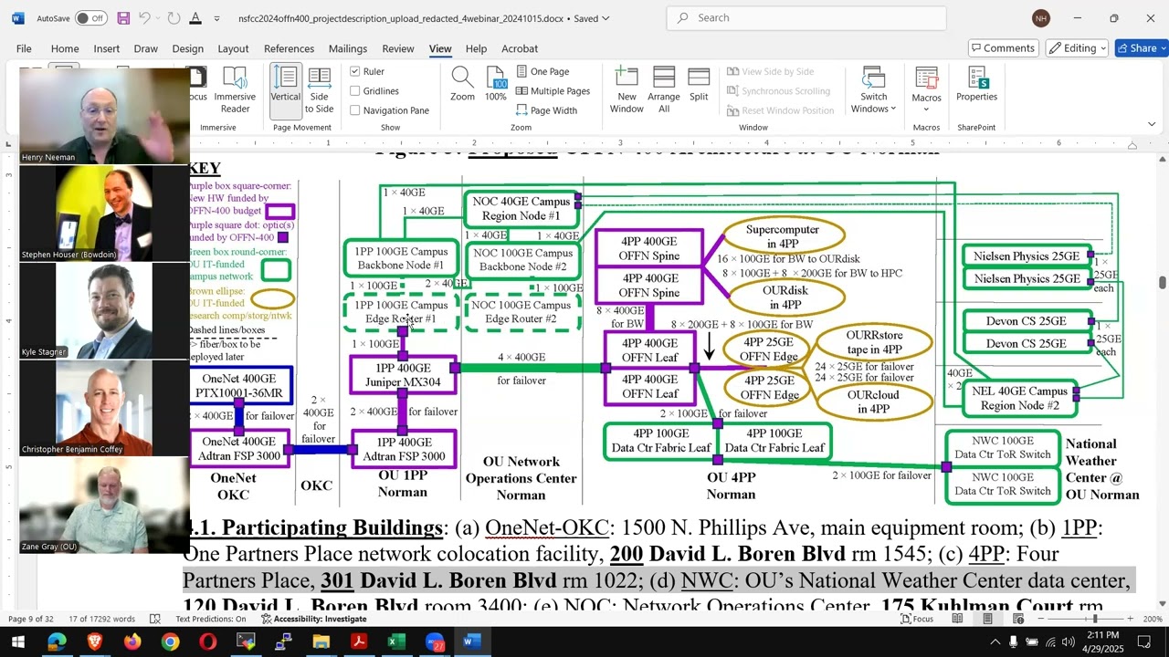Screen dimensions: 1169x657
Task: Toggle AutoSave switch
Action: coord(90,18)
